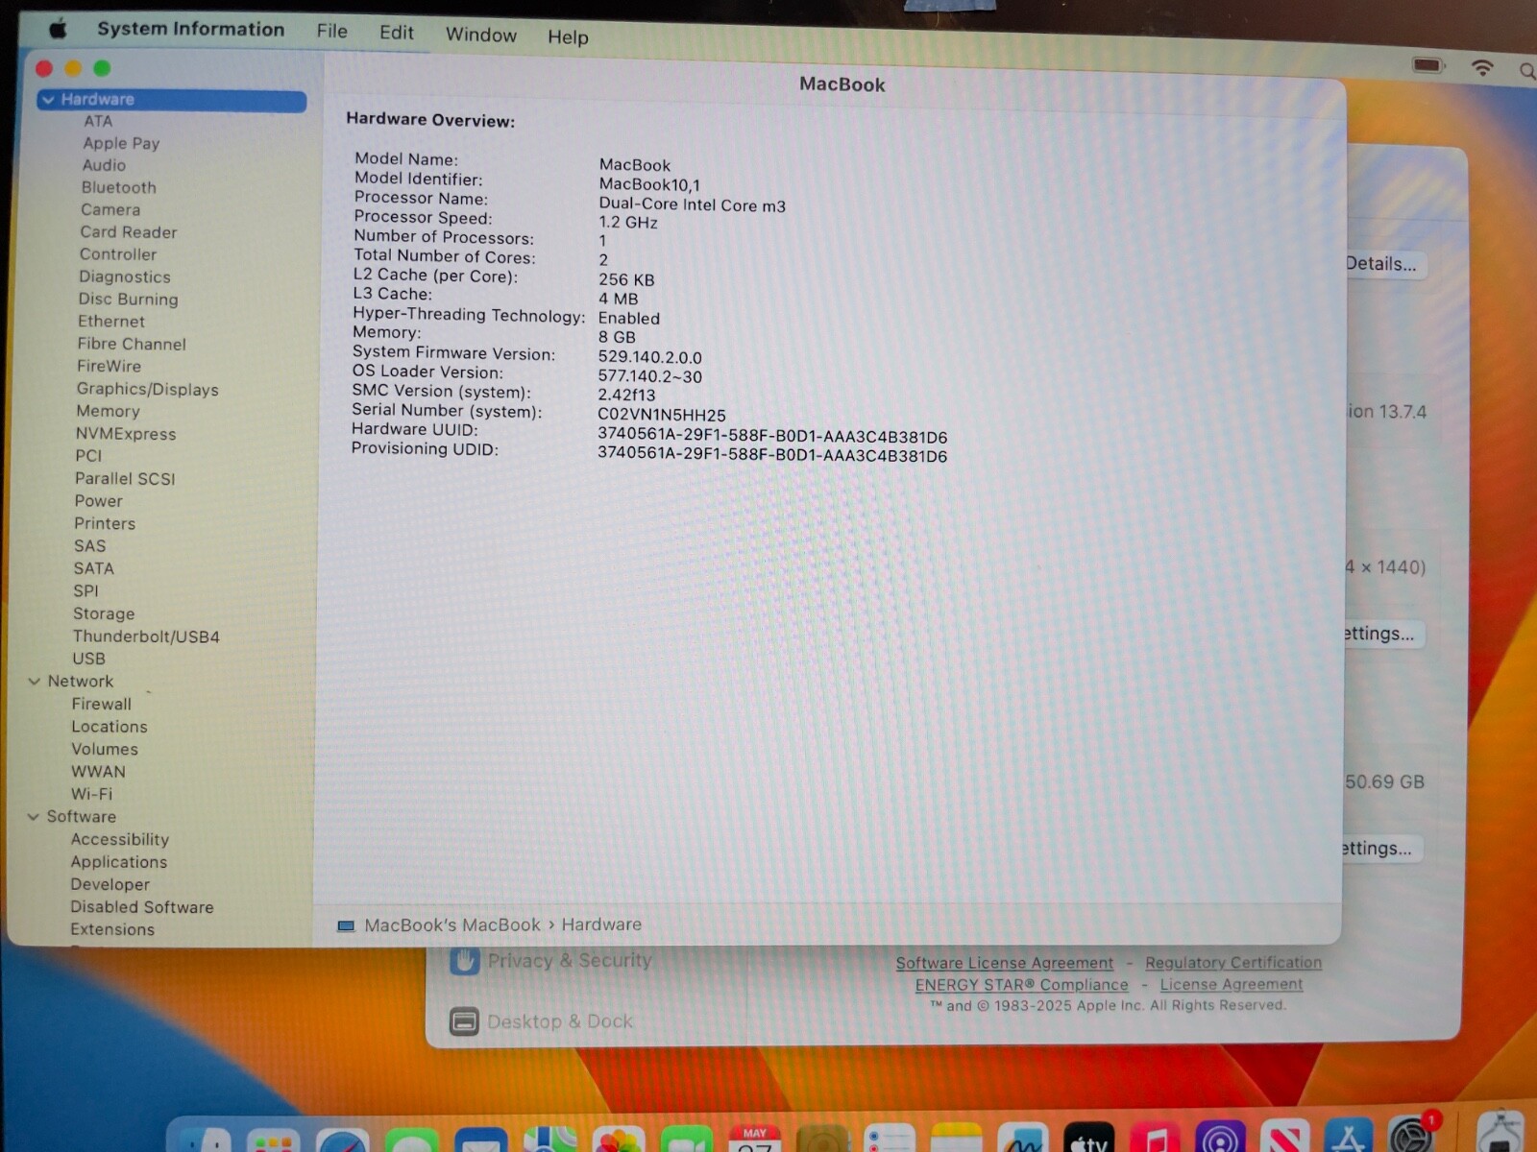The height and width of the screenshot is (1152, 1537).
Task: Click the serial number C02VN1N5HH25
Action: click(662, 415)
